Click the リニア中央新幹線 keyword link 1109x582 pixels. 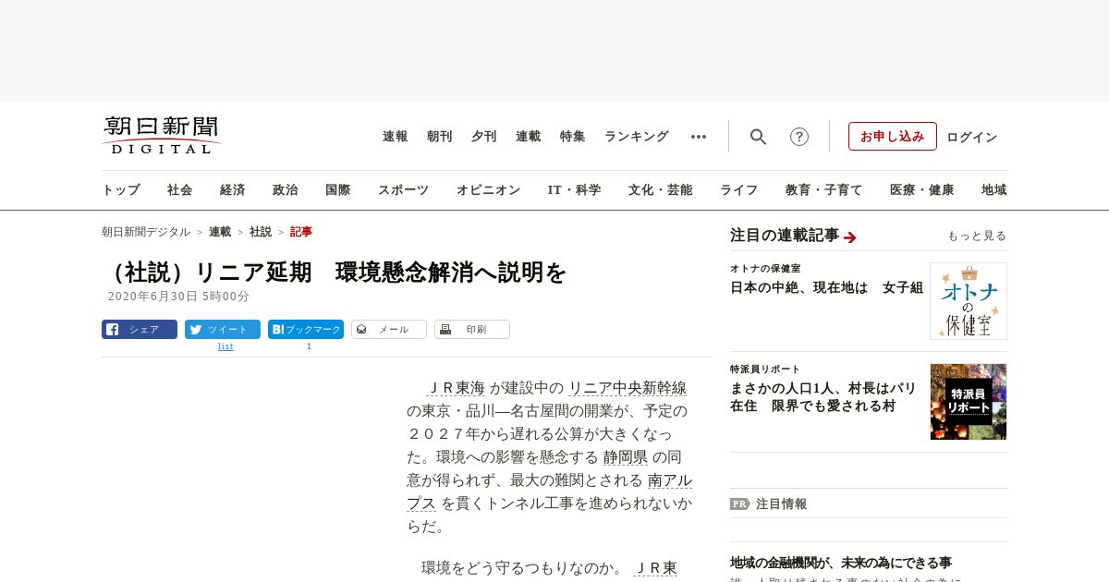tap(628, 388)
